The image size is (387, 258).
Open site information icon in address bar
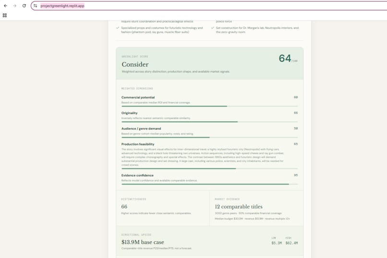pos(36,6)
